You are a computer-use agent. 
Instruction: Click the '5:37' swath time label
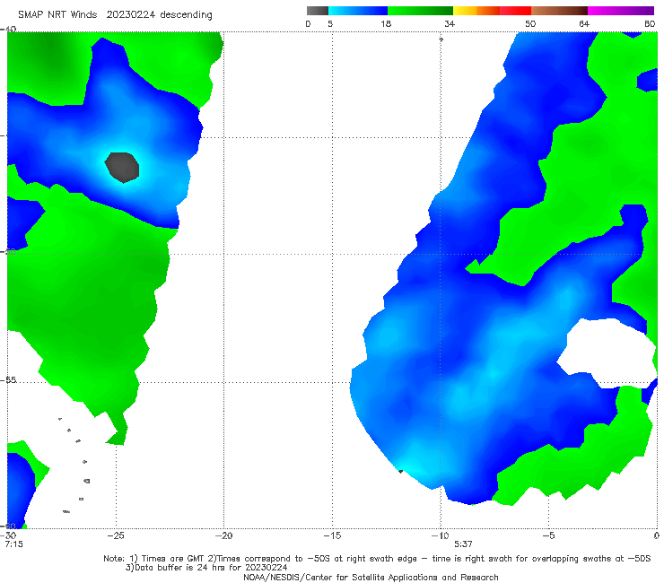(463, 544)
